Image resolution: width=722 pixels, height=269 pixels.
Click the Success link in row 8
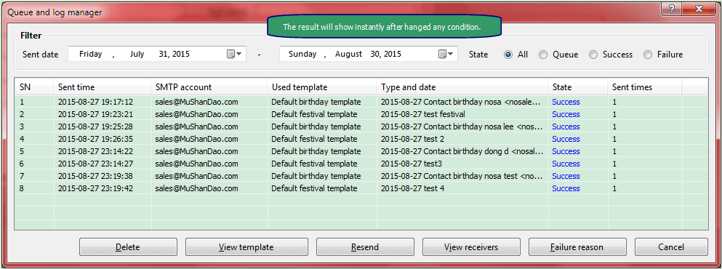(566, 188)
